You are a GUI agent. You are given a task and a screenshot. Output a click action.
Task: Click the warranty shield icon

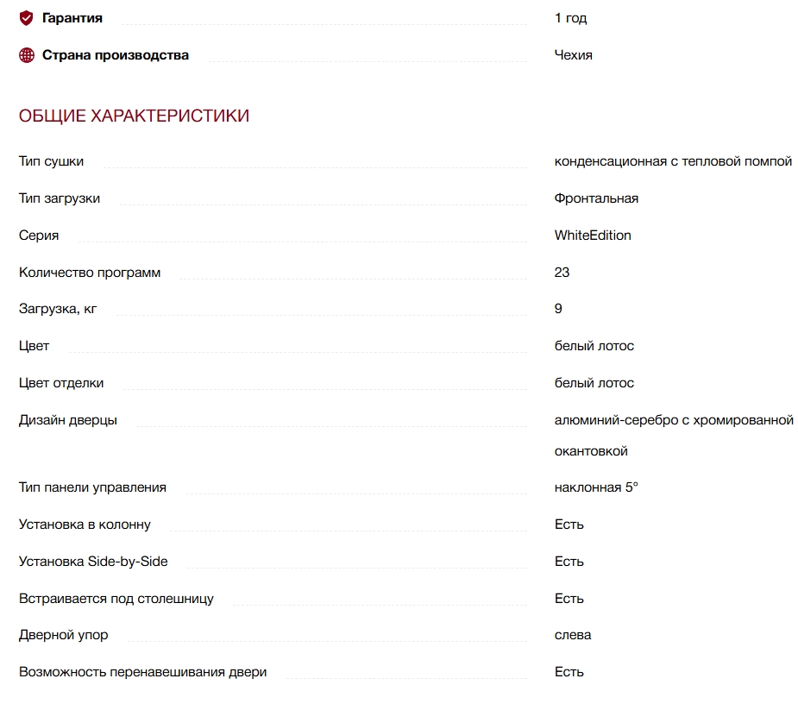tap(27, 18)
